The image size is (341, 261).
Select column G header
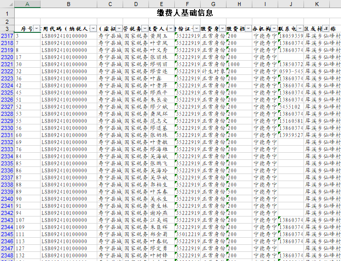click(x=213, y=4)
